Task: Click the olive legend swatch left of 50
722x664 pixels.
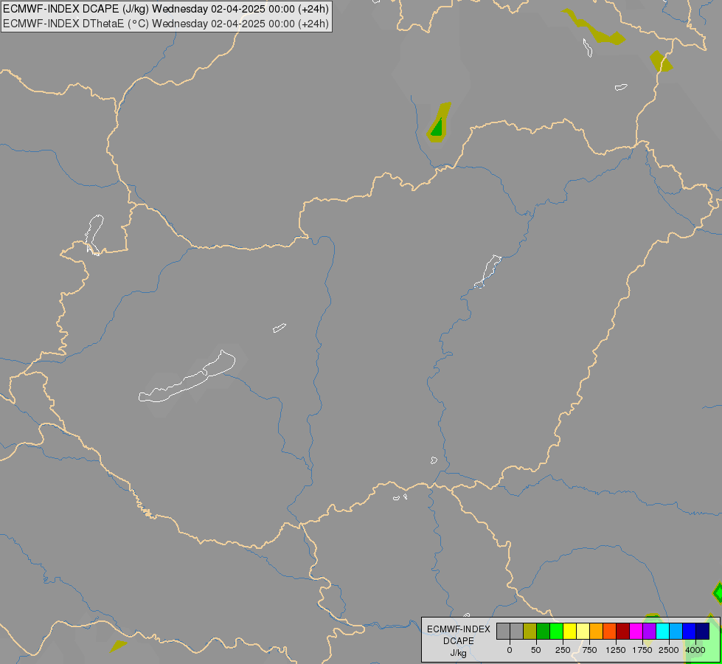Action: point(530,631)
